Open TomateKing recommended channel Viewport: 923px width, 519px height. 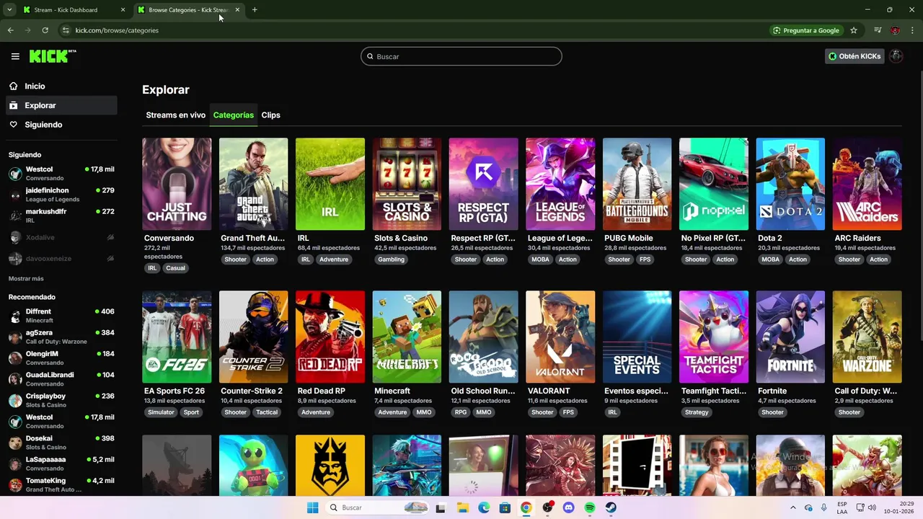61,485
